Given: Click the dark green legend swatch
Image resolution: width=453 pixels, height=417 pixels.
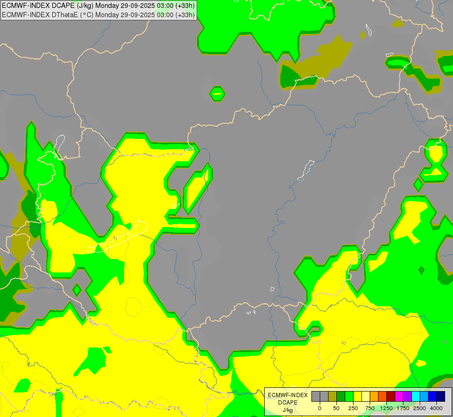Looking at the screenshot, I should point(341,396).
